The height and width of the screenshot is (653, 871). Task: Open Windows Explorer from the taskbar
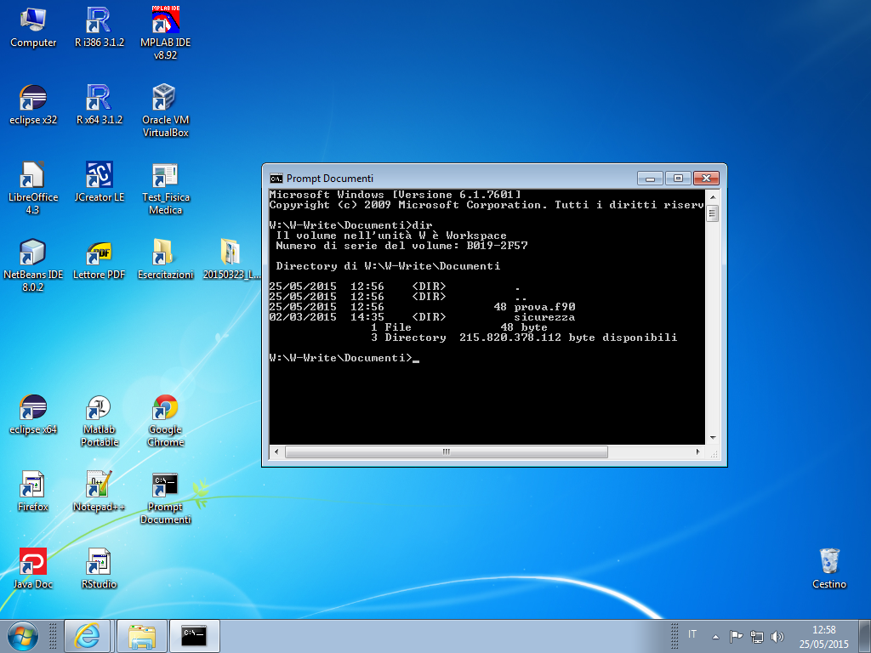tap(141, 636)
